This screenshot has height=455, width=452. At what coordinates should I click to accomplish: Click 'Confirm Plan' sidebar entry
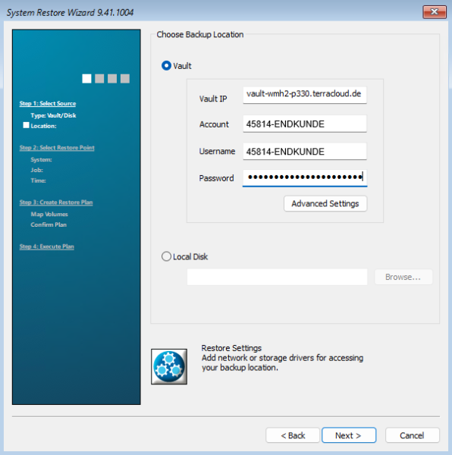pyautogui.click(x=49, y=224)
